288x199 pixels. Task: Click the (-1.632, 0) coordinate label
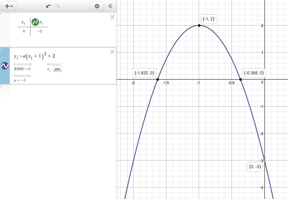click(144, 73)
